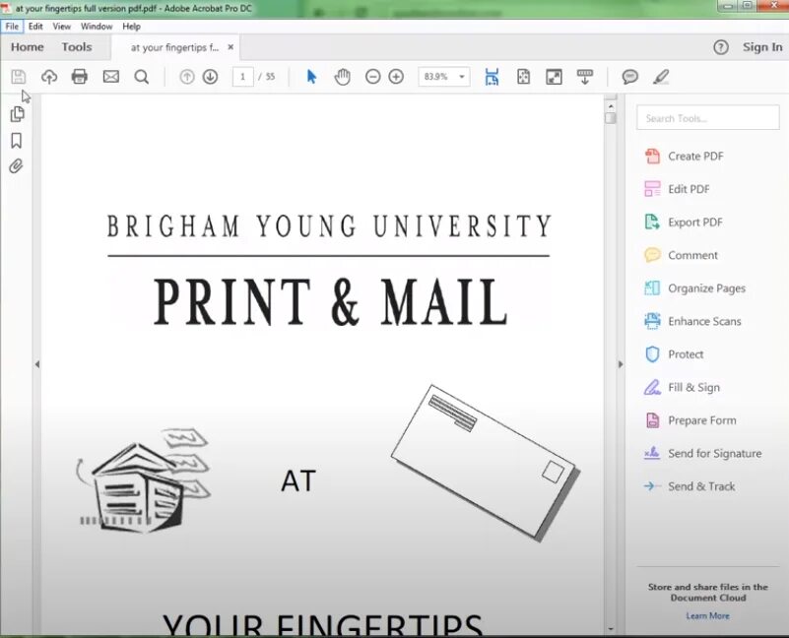The height and width of the screenshot is (638, 789).
Task: Go to previous page arrow
Action: pos(187,77)
